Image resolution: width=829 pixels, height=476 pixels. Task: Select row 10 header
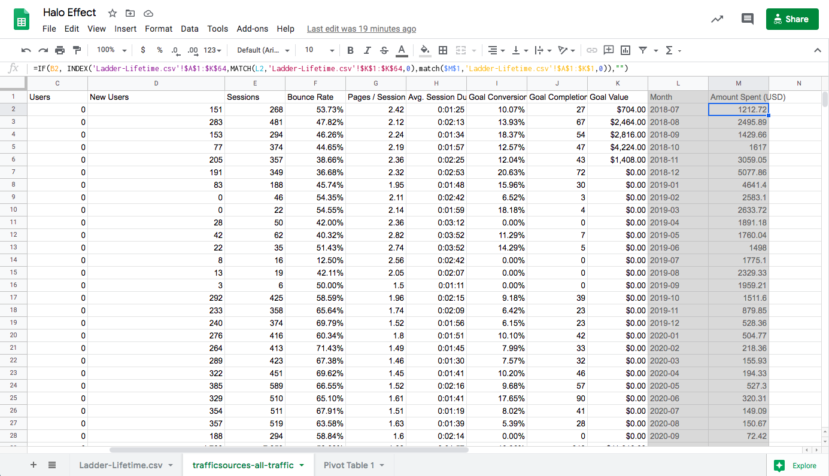13,210
